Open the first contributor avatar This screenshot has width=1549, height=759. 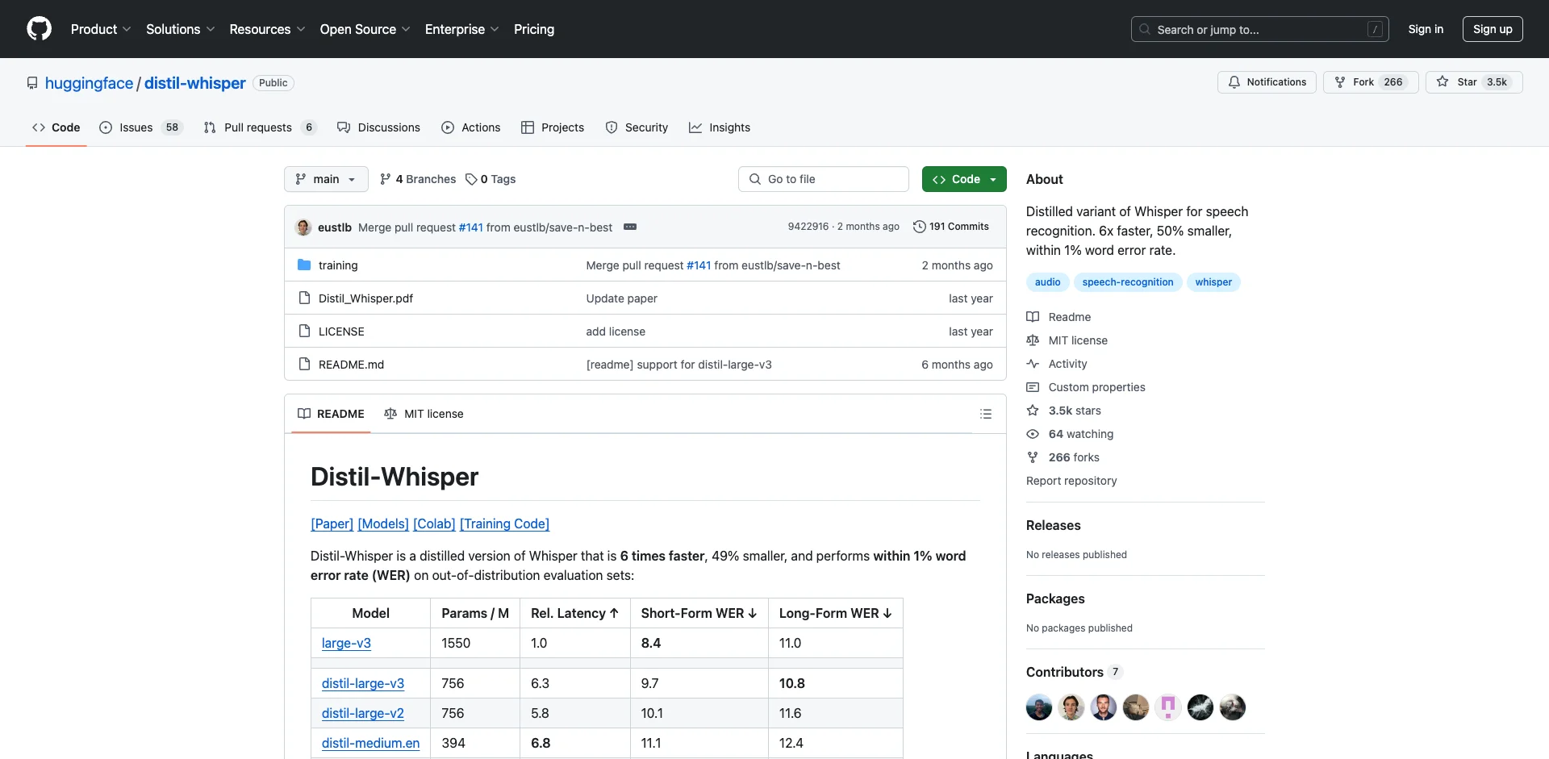pos(1039,707)
